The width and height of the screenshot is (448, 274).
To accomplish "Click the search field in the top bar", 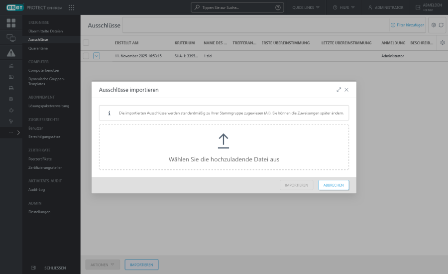I will click(237, 7).
